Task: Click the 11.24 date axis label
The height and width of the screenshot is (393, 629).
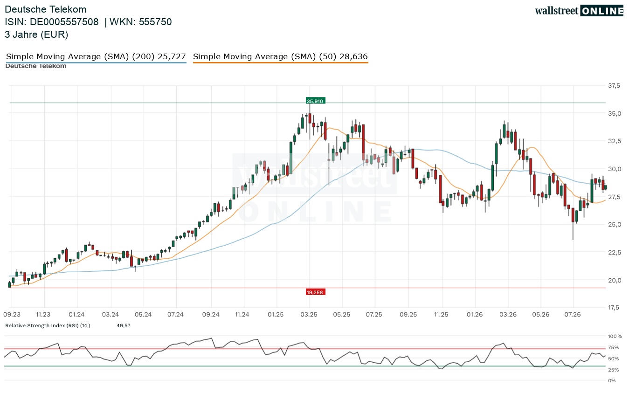Action: tap(242, 315)
